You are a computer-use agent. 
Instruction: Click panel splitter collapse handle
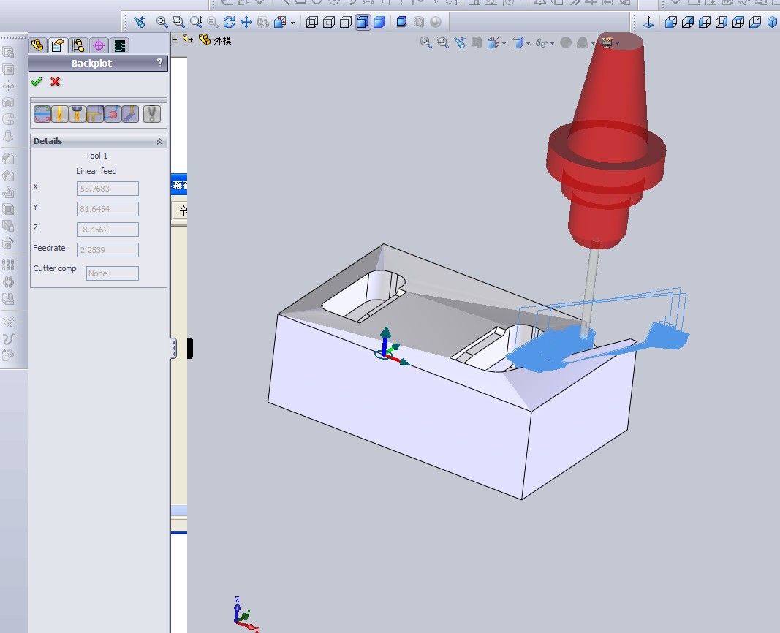tap(173, 348)
